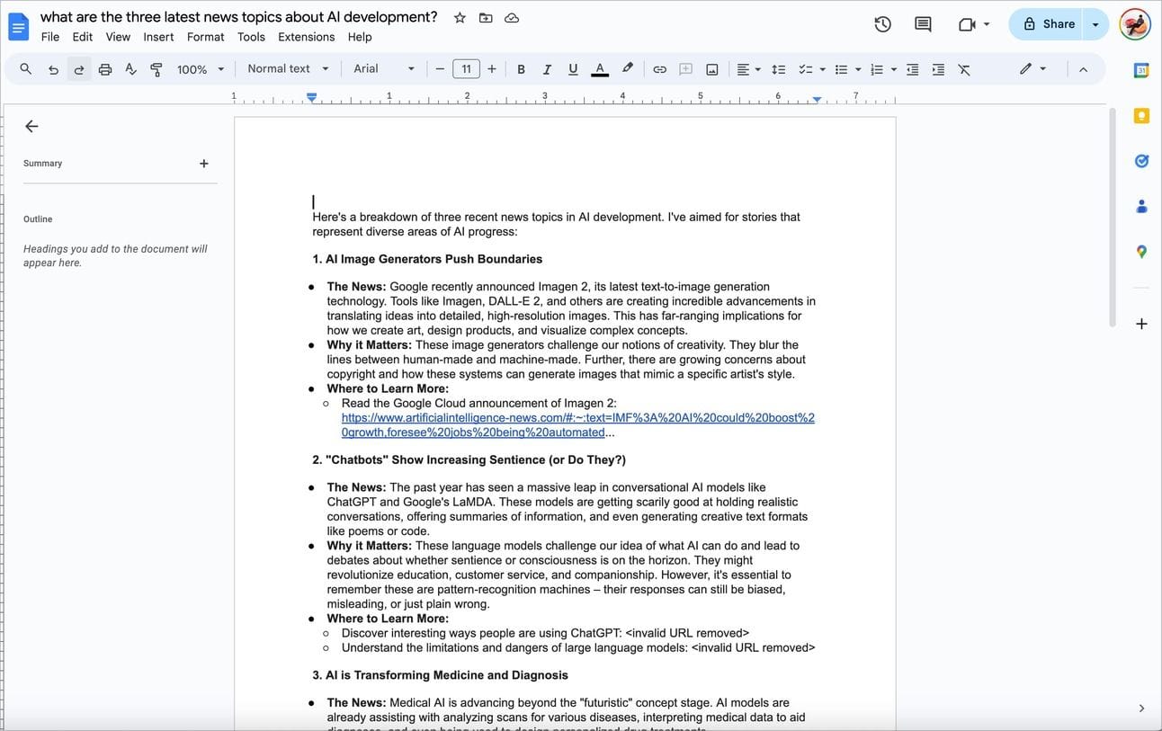Collapse the toolbar with the up chevron
Viewport: 1162px width, 731px height.
click(1083, 69)
